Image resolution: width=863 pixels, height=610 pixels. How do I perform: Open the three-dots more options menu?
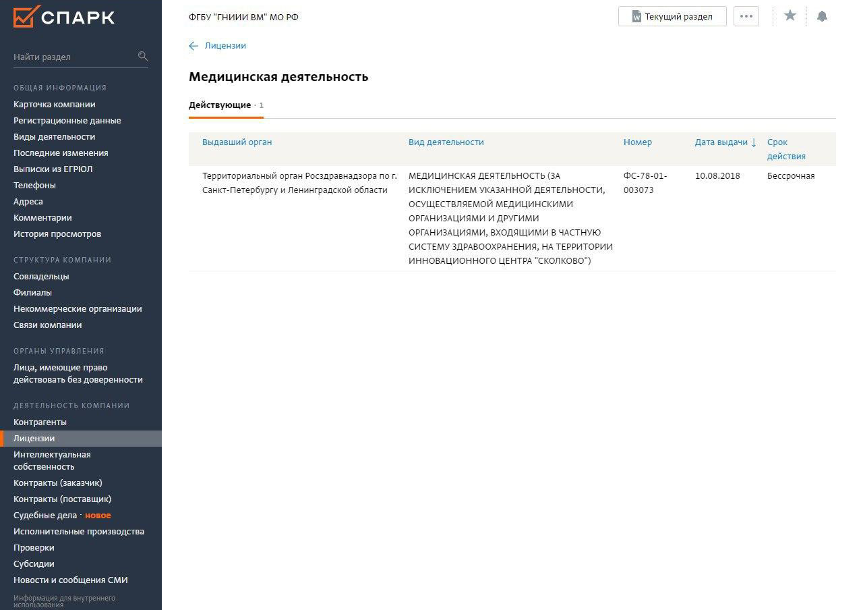tap(746, 16)
